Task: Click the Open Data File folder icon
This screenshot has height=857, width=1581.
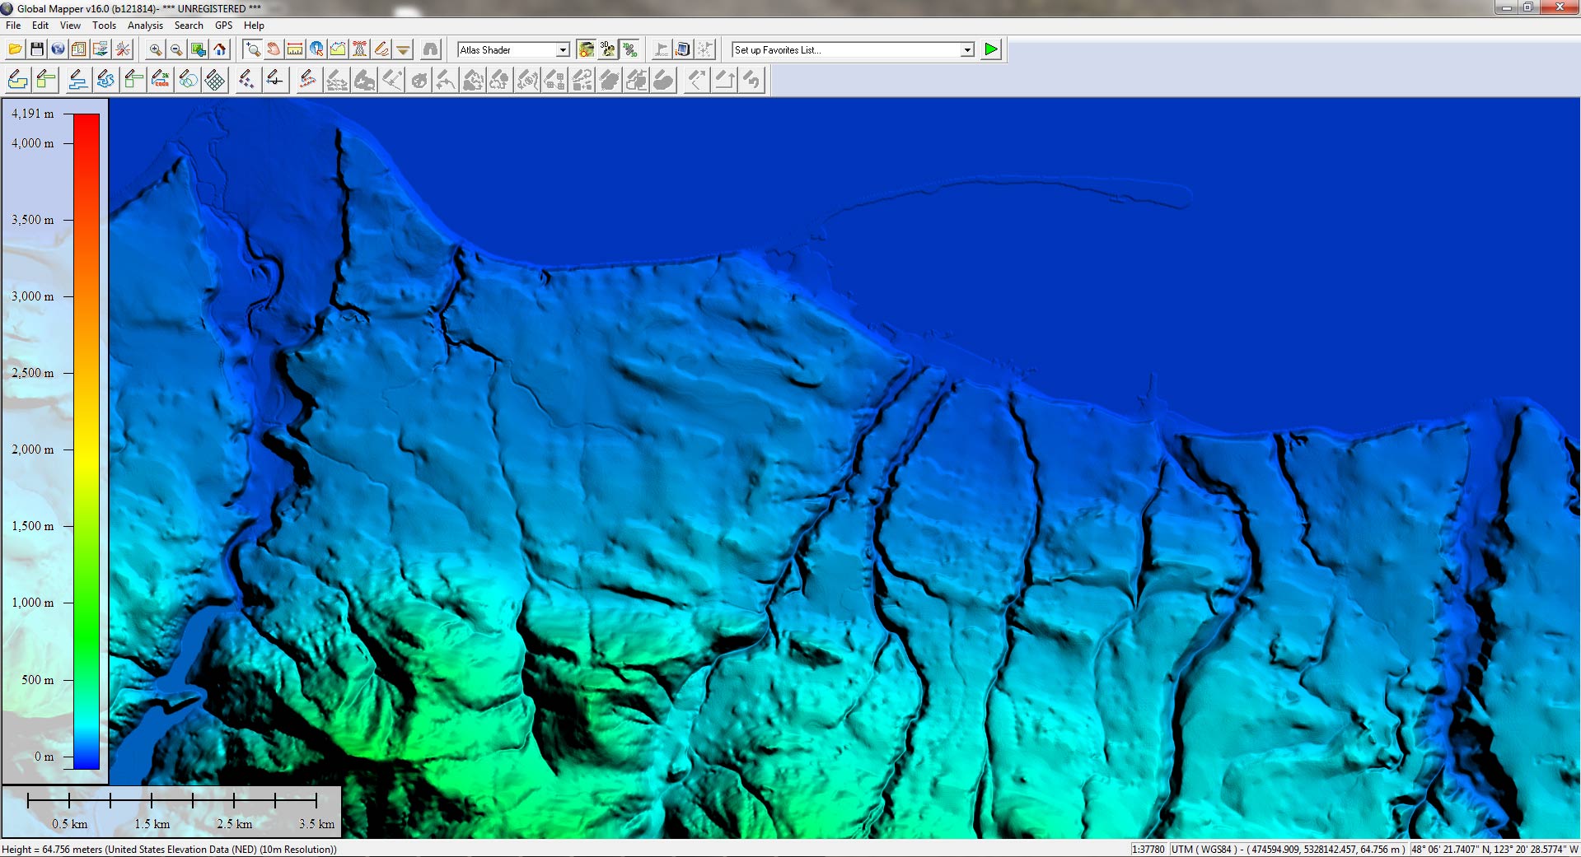Action: click(15, 50)
